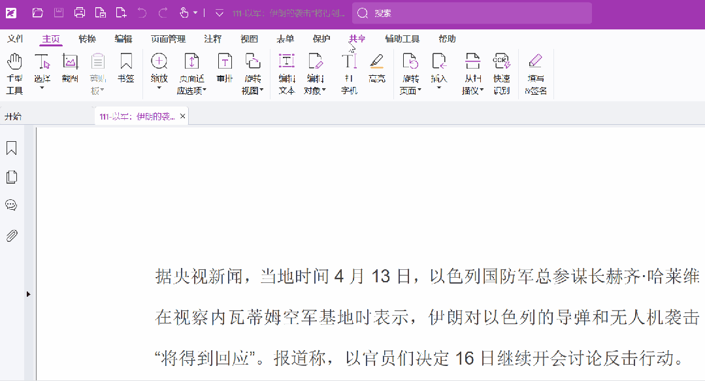Switch to the Comment ribbon tab

(x=214, y=39)
